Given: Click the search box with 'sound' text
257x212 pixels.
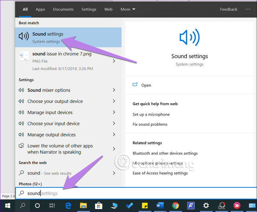Looking at the screenshot, I should point(136,193).
